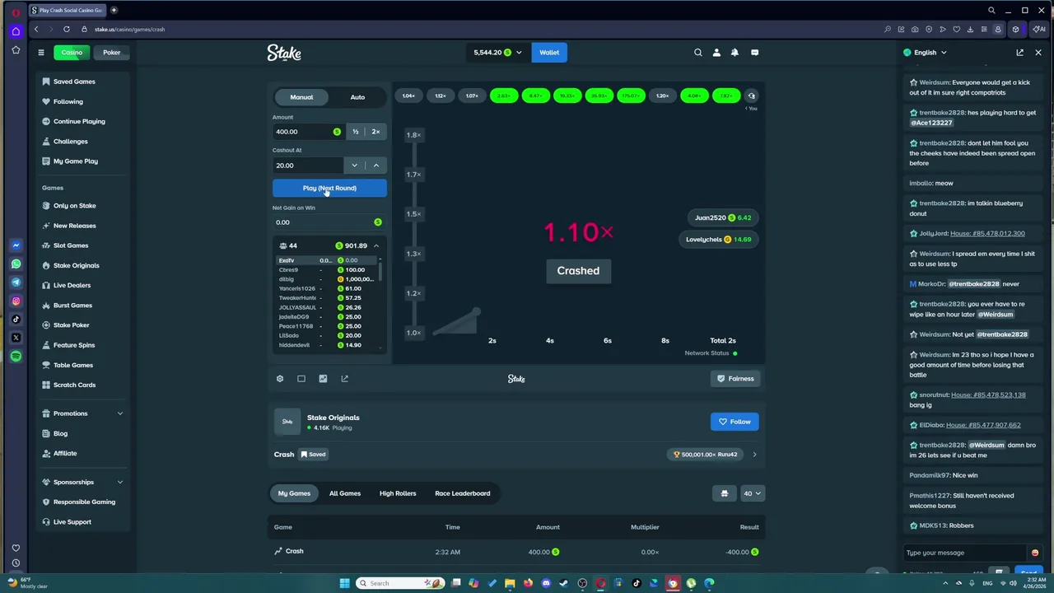Click Play (Next Round) button
Screen dimensions: 1054x593
click(329, 188)
